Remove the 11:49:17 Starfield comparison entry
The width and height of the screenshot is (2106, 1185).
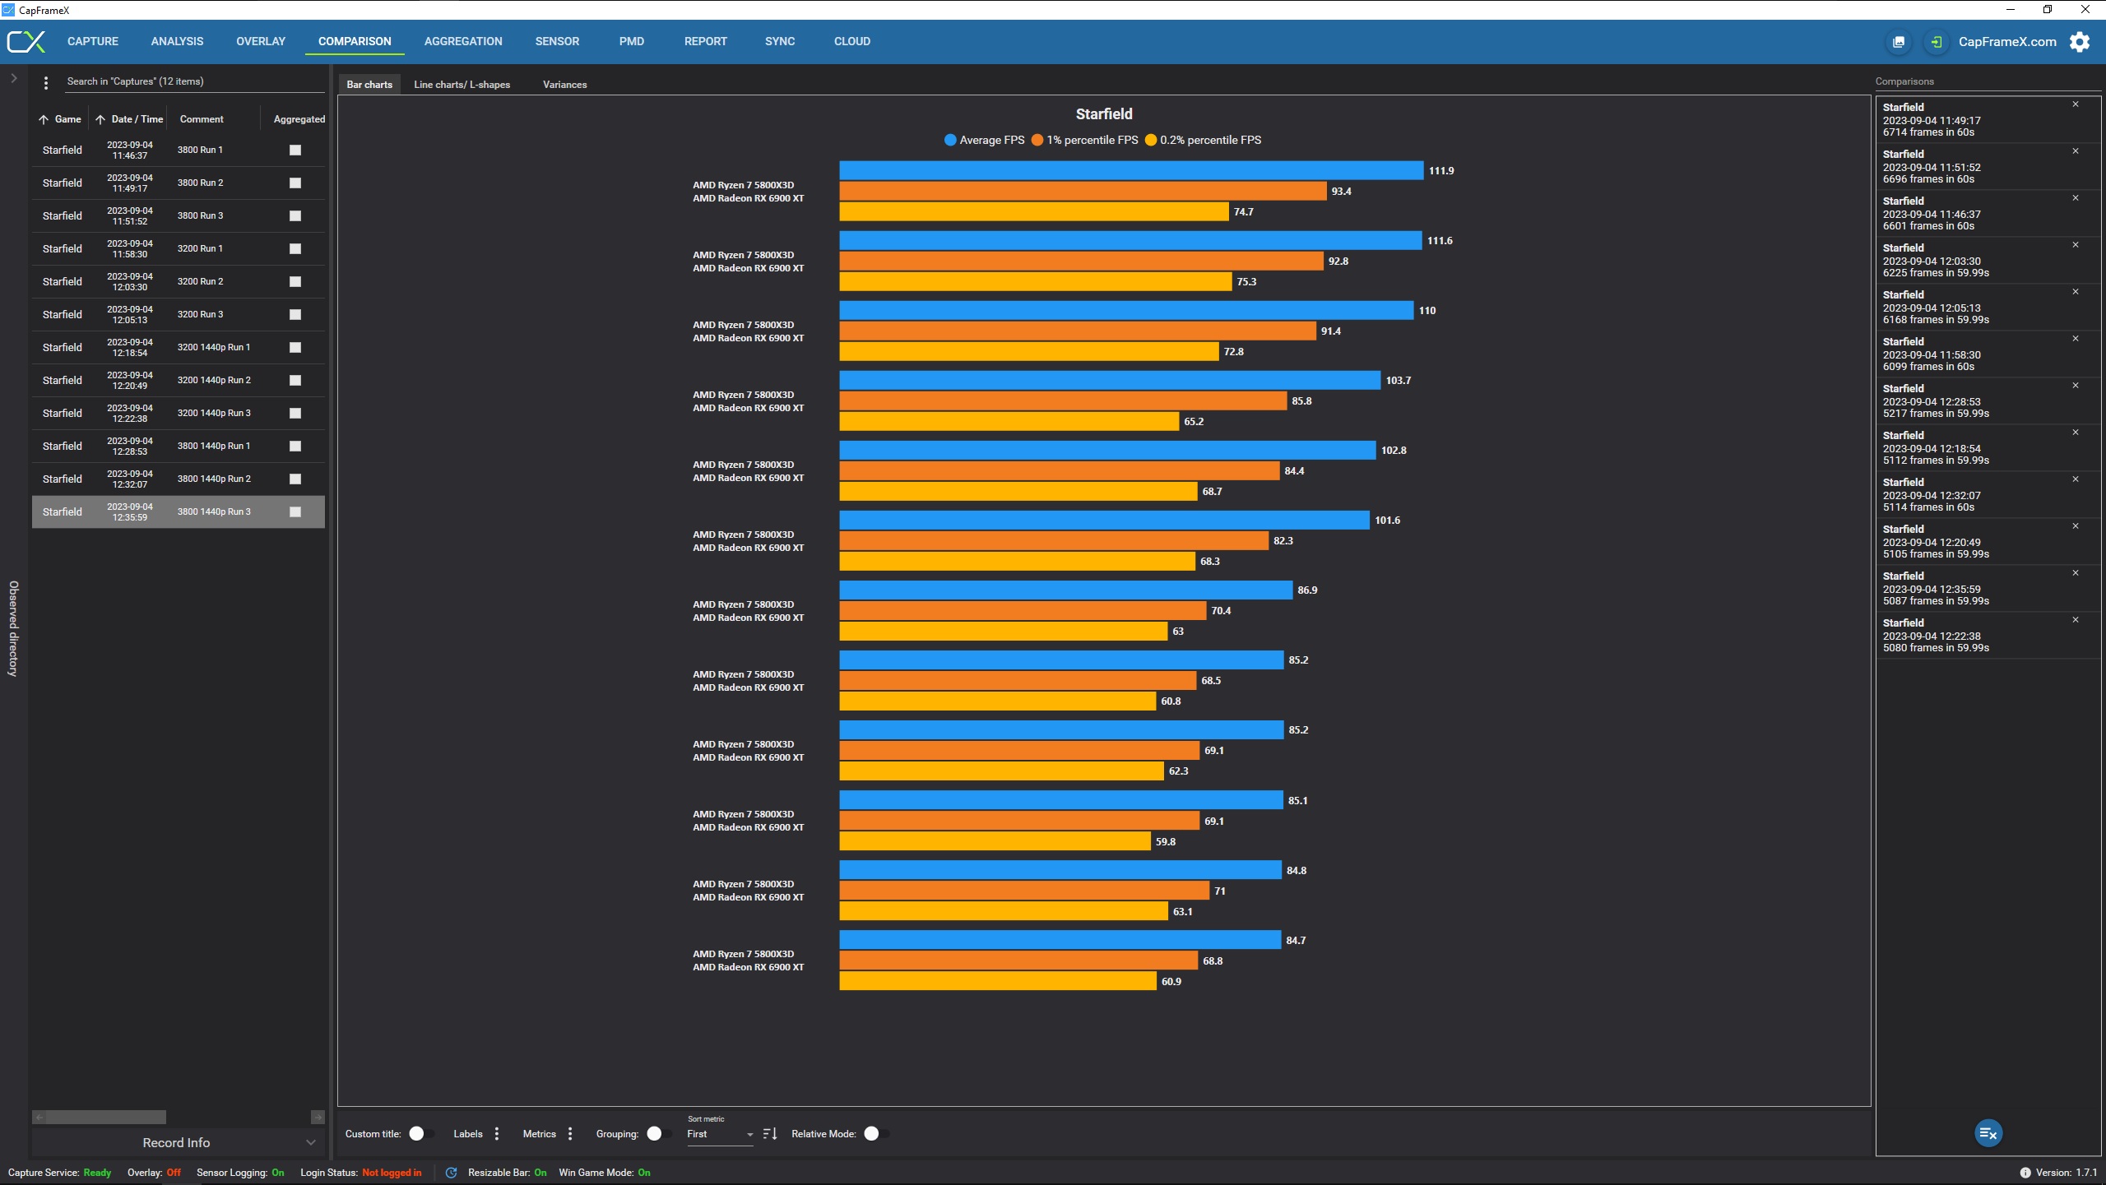[2076, 104]
